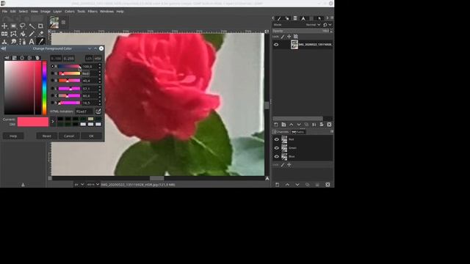Image resolution: width=470 pixels, height=264 pixels.
Task: Delete the layer in Layers panel
Action: [x=329, y=125]
